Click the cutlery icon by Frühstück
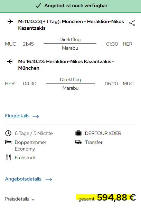The height and width of the screenshot is (214, 141). tap(8, 157)
